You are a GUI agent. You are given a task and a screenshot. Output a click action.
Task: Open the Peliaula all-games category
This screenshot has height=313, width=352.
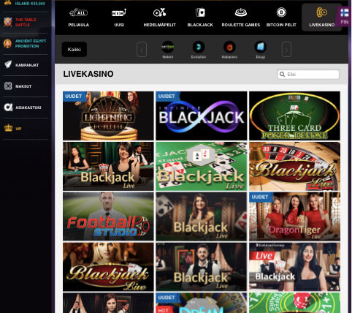click(x=78, y=18)
